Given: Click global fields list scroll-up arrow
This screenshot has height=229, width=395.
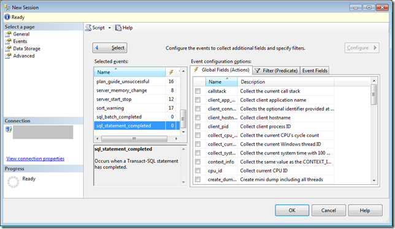Looking at the screenshot, I should click(x=374, y=81).
